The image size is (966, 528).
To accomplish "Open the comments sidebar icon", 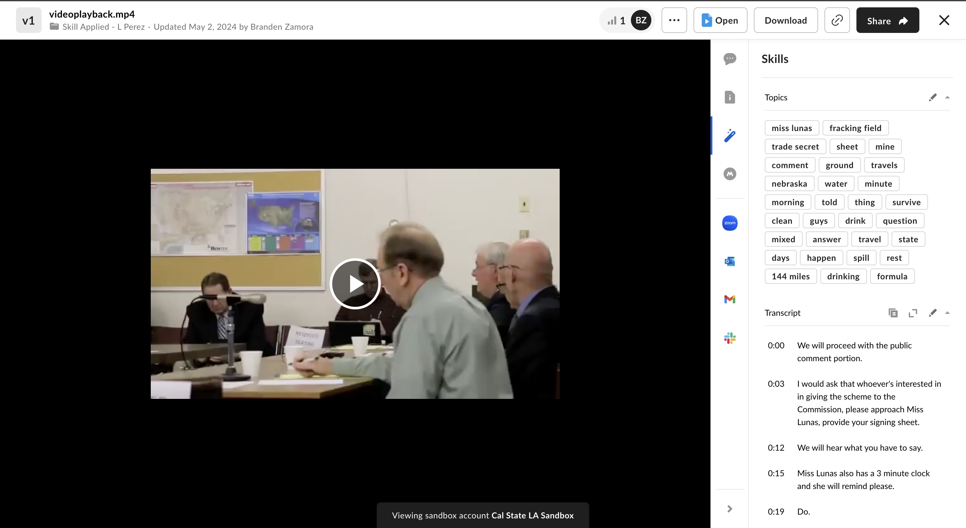I will (729, 59).
